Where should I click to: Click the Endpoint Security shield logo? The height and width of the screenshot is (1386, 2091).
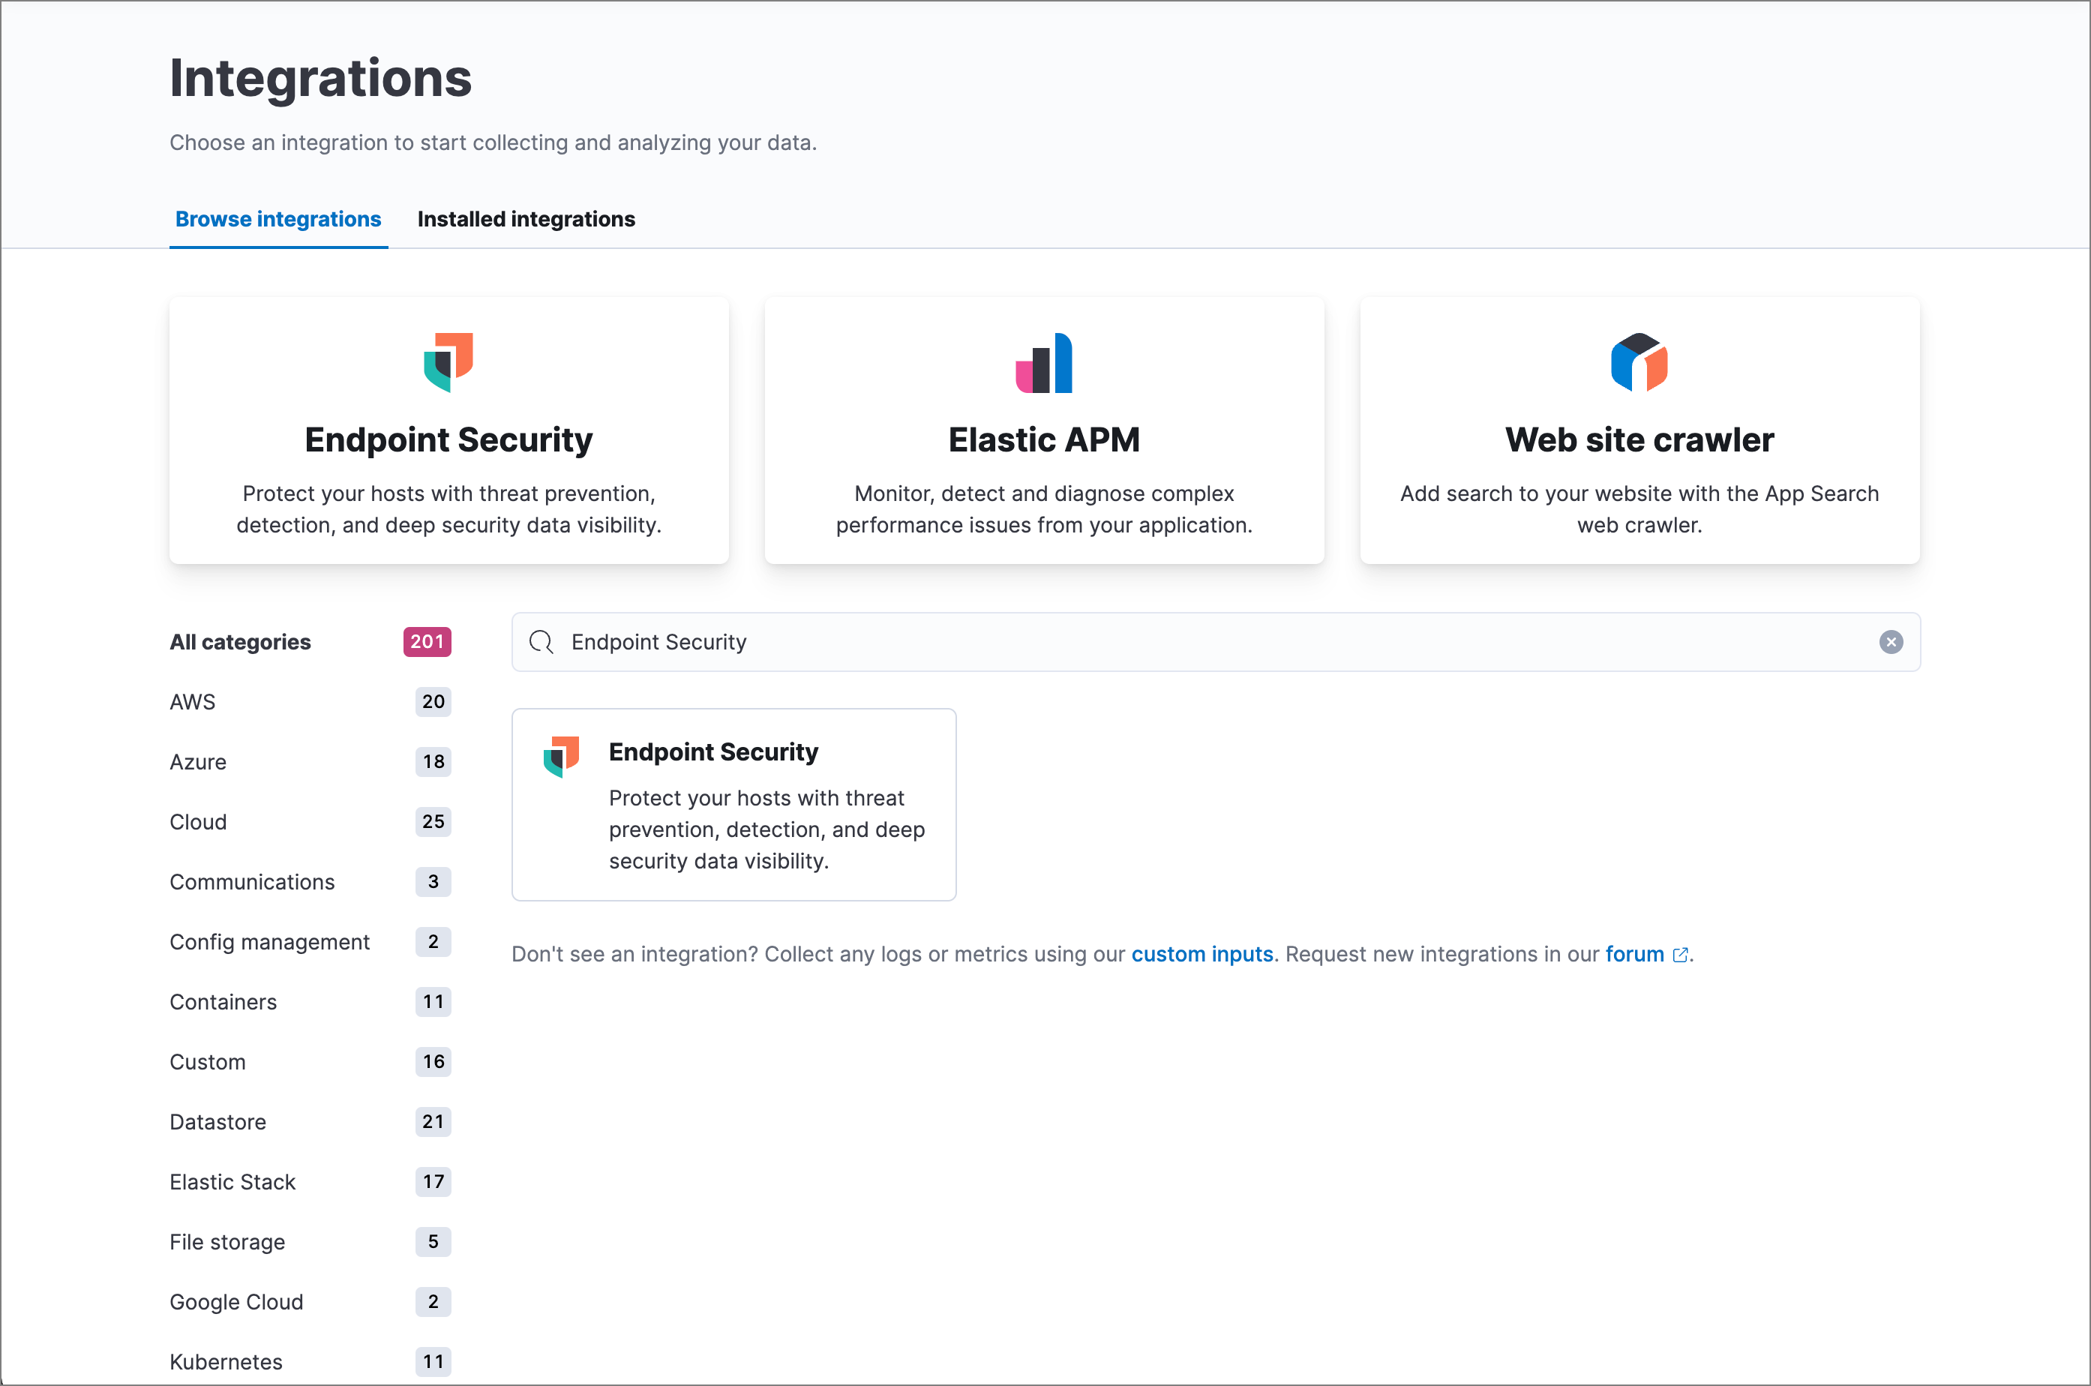point(449,361)
